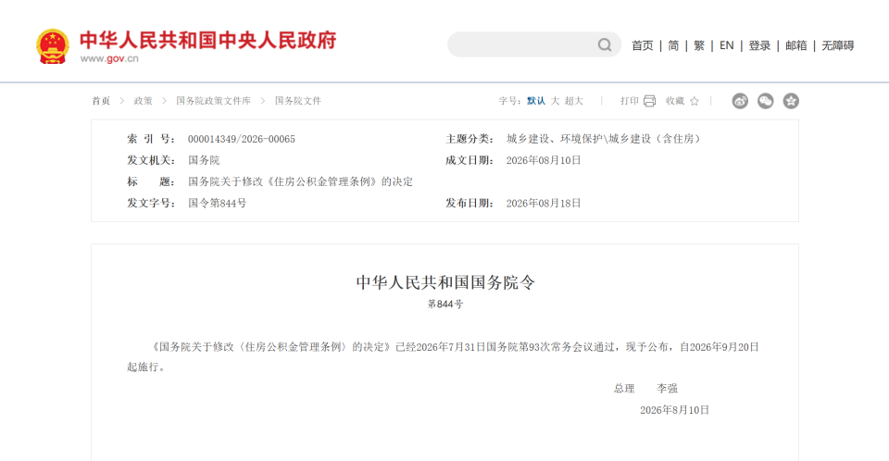Click signature text 总理 李强
The image size is (889, 461).
pos(645,389)
